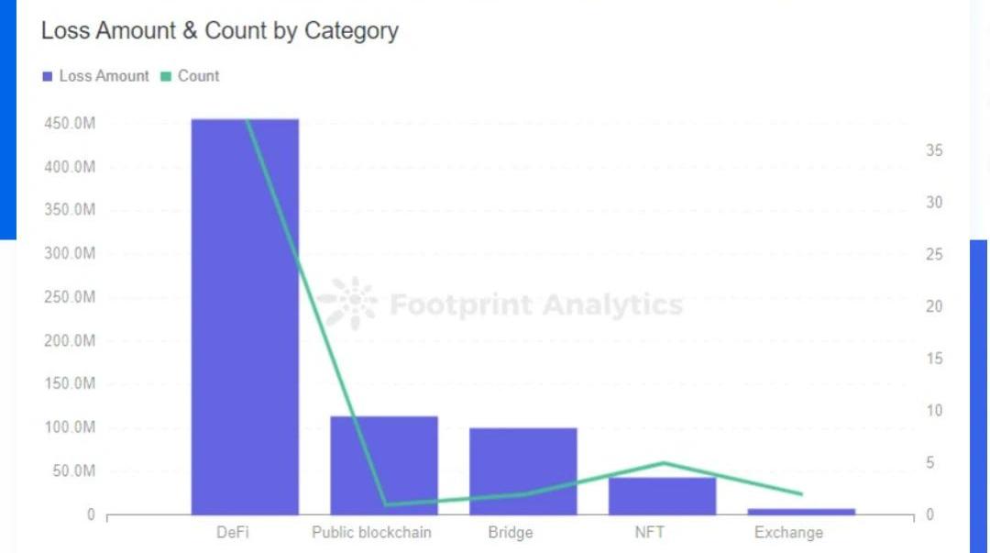The height and width of the screenshot is (553, 990).
Task: Click the DeFi loss amount bar
Action: pyautogui.click(x=245, y=316)
